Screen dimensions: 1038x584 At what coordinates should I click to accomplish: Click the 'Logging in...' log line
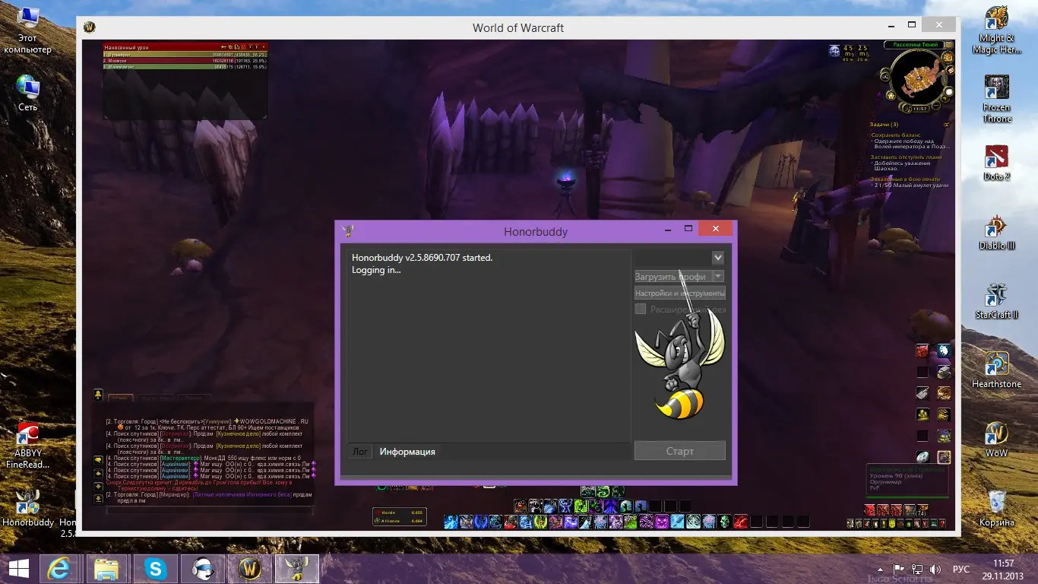pyautogui.click(x=376, y=270)
